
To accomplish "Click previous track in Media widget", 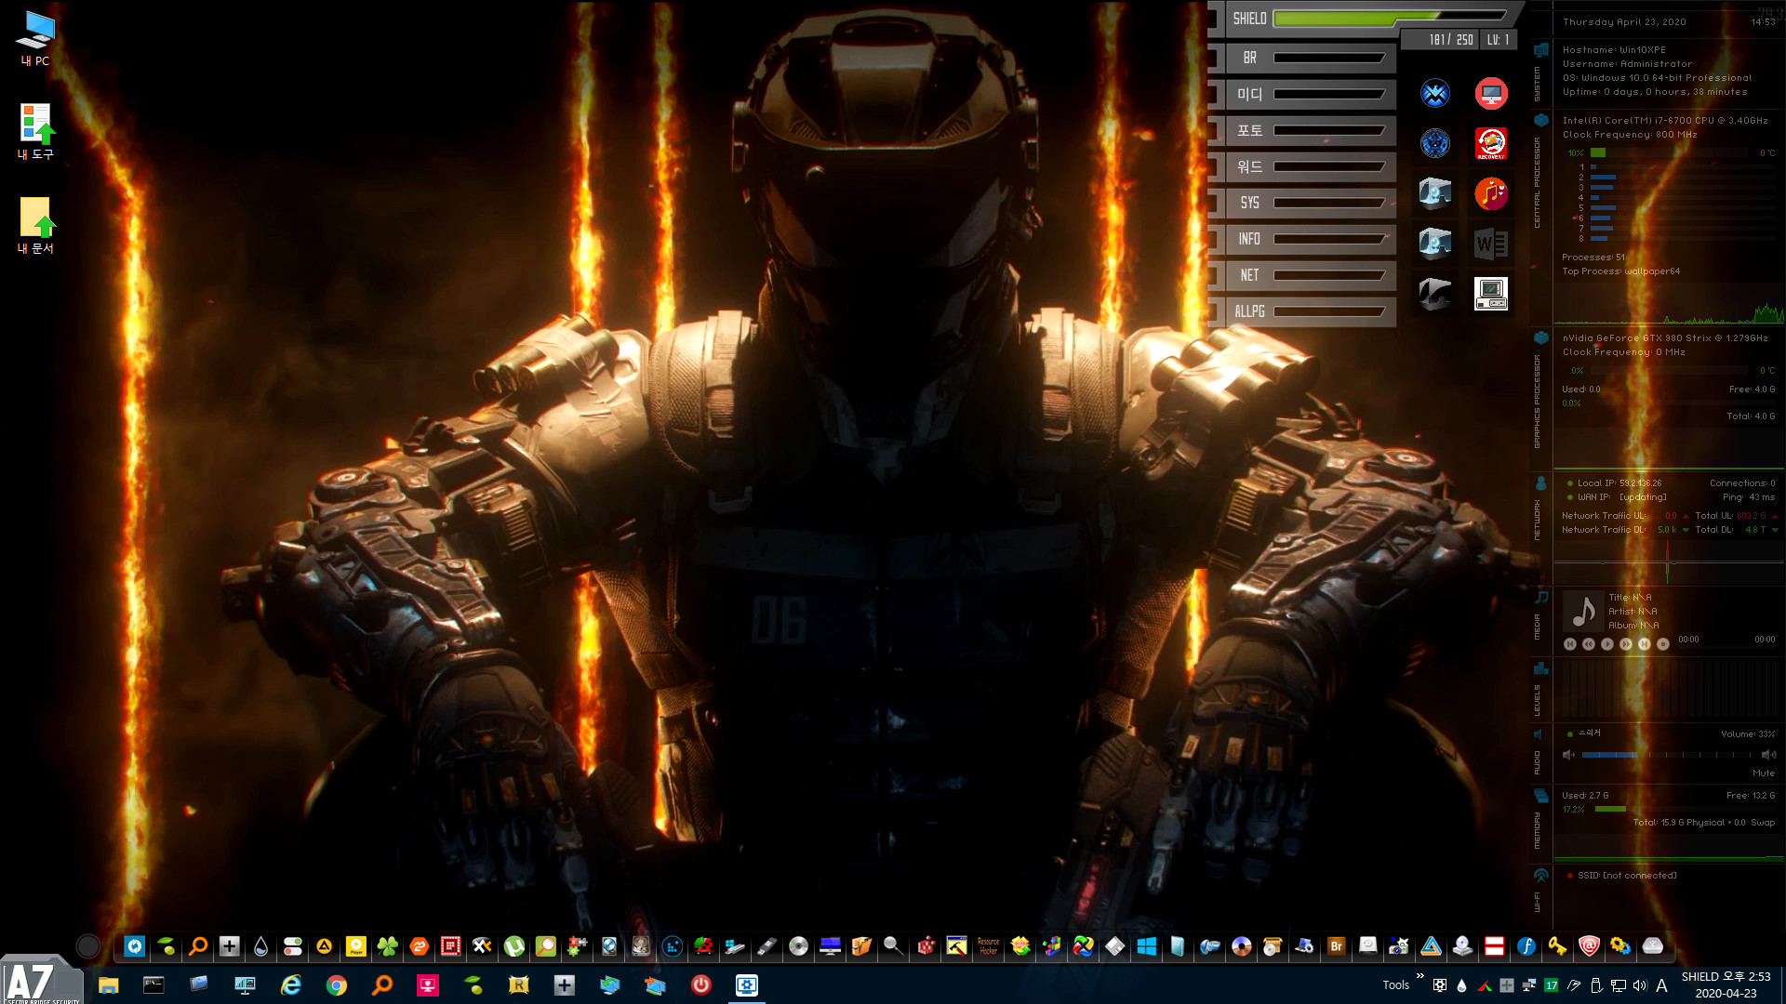I will (1570, 643).
